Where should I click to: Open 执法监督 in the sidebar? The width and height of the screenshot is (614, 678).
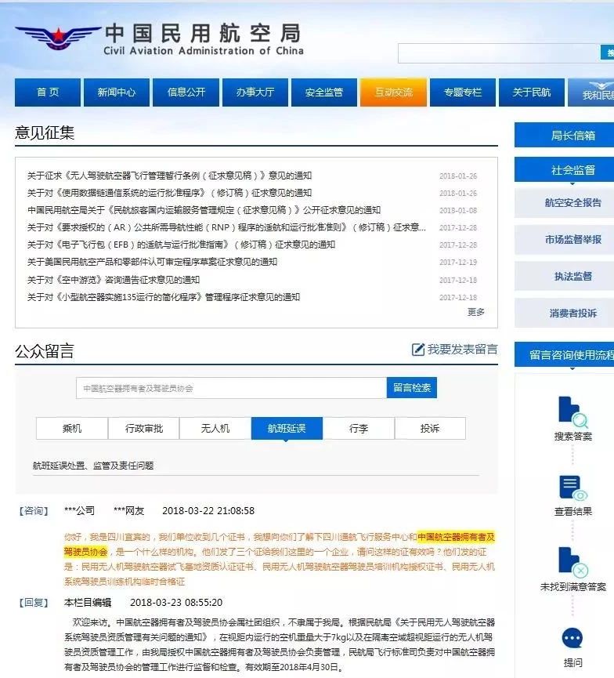click(x=565, y=277)
